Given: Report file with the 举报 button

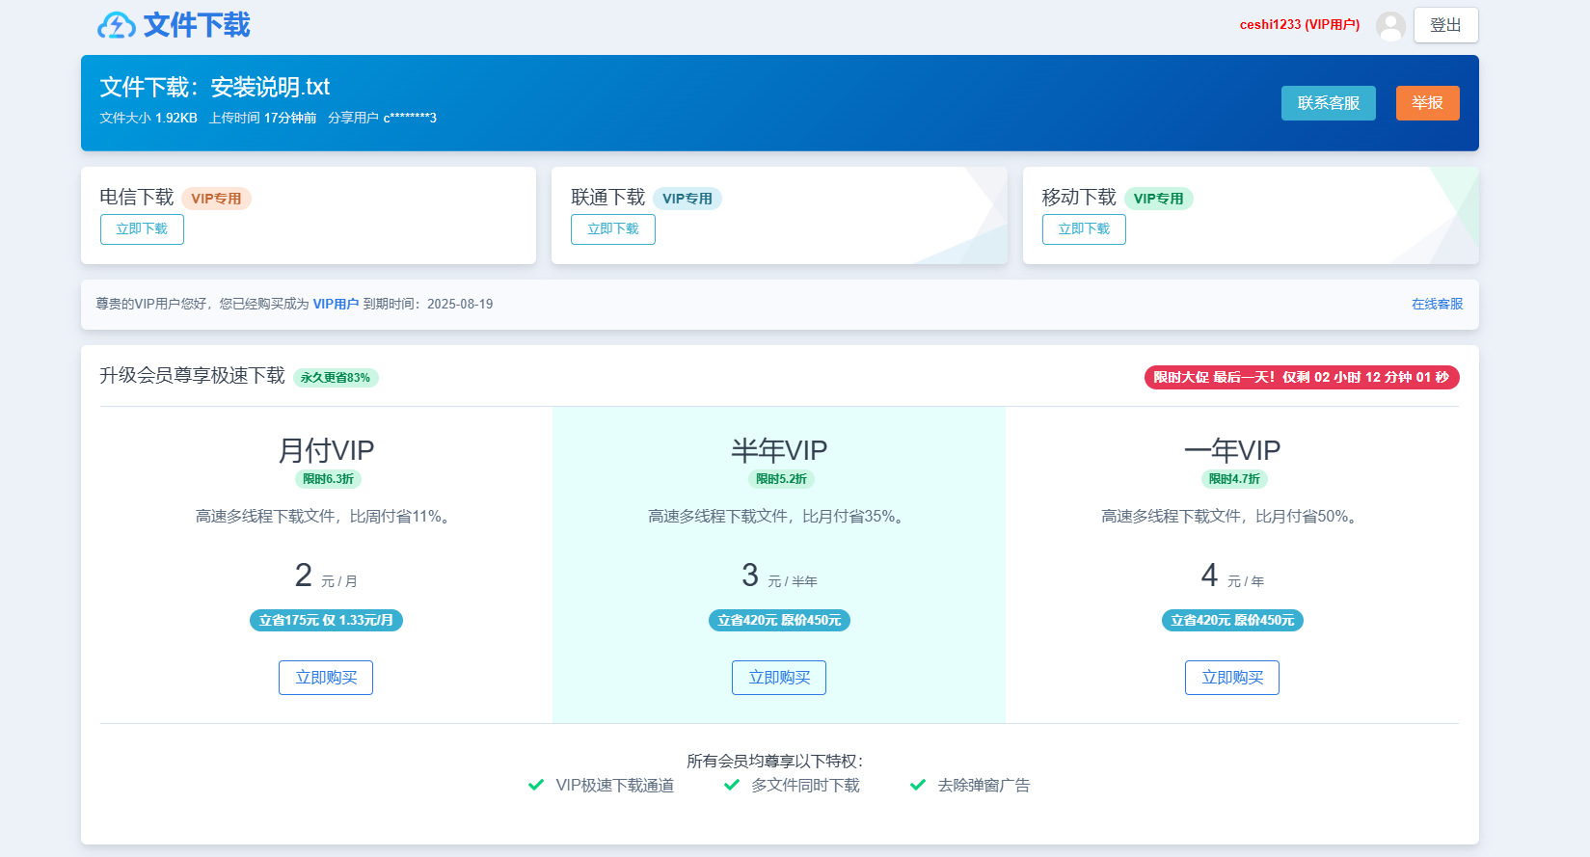Looking at the screenshot, I should click(x=1427, y=103).
